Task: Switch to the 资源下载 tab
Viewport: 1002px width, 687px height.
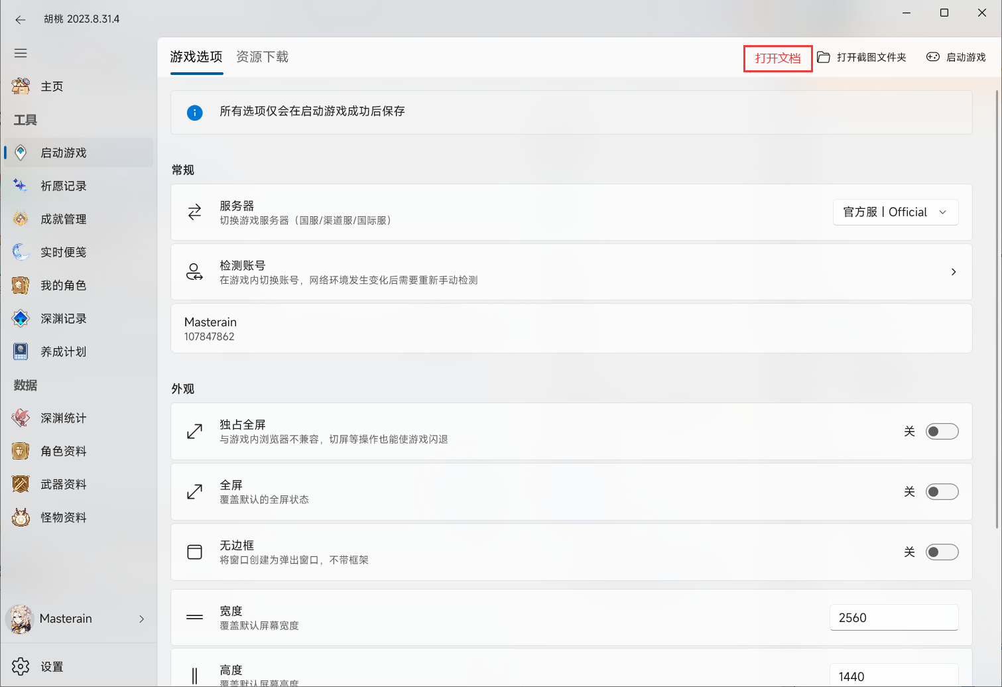Action: click(262, 56)
